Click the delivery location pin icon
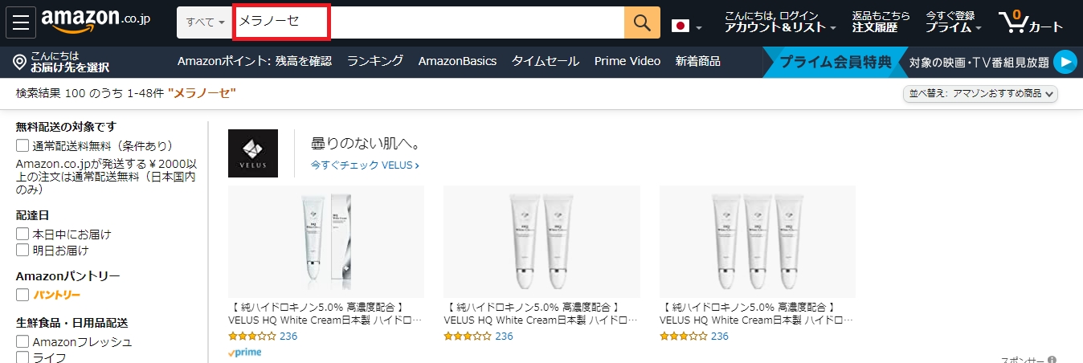Screen dimensions: 1083x363 coord(20,62)
